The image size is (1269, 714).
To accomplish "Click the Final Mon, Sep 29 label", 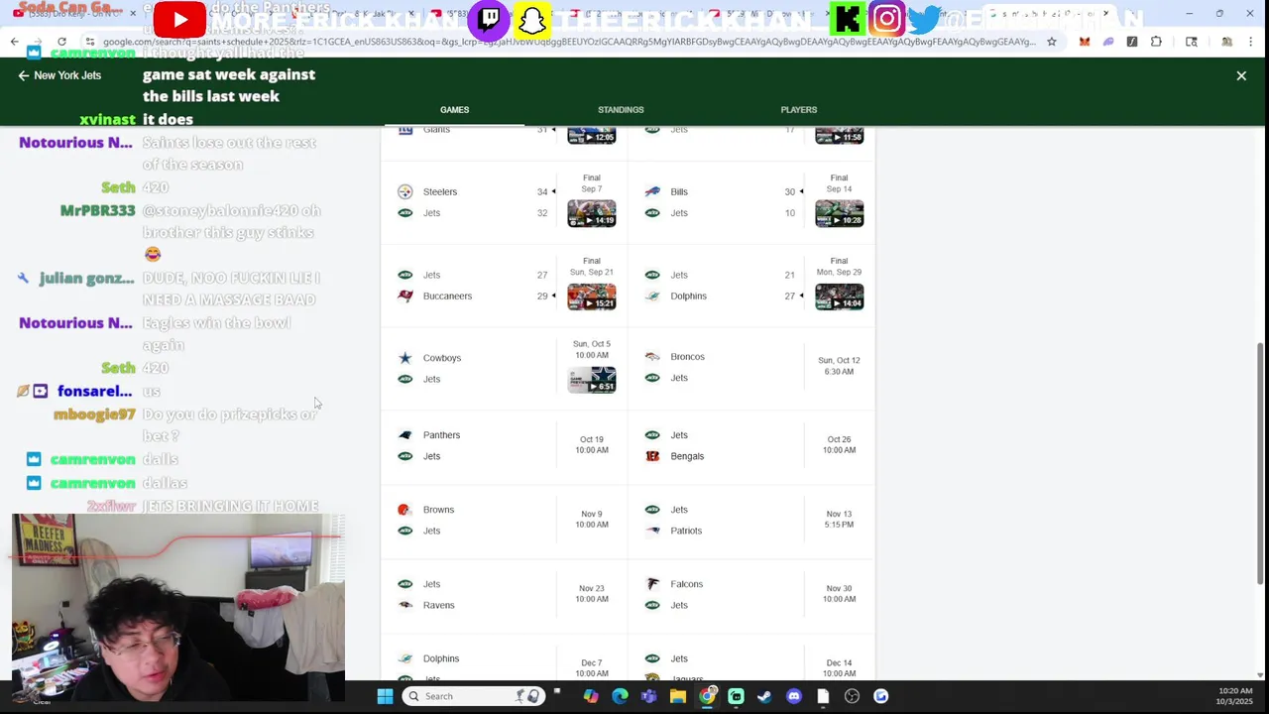I will 839,267.
